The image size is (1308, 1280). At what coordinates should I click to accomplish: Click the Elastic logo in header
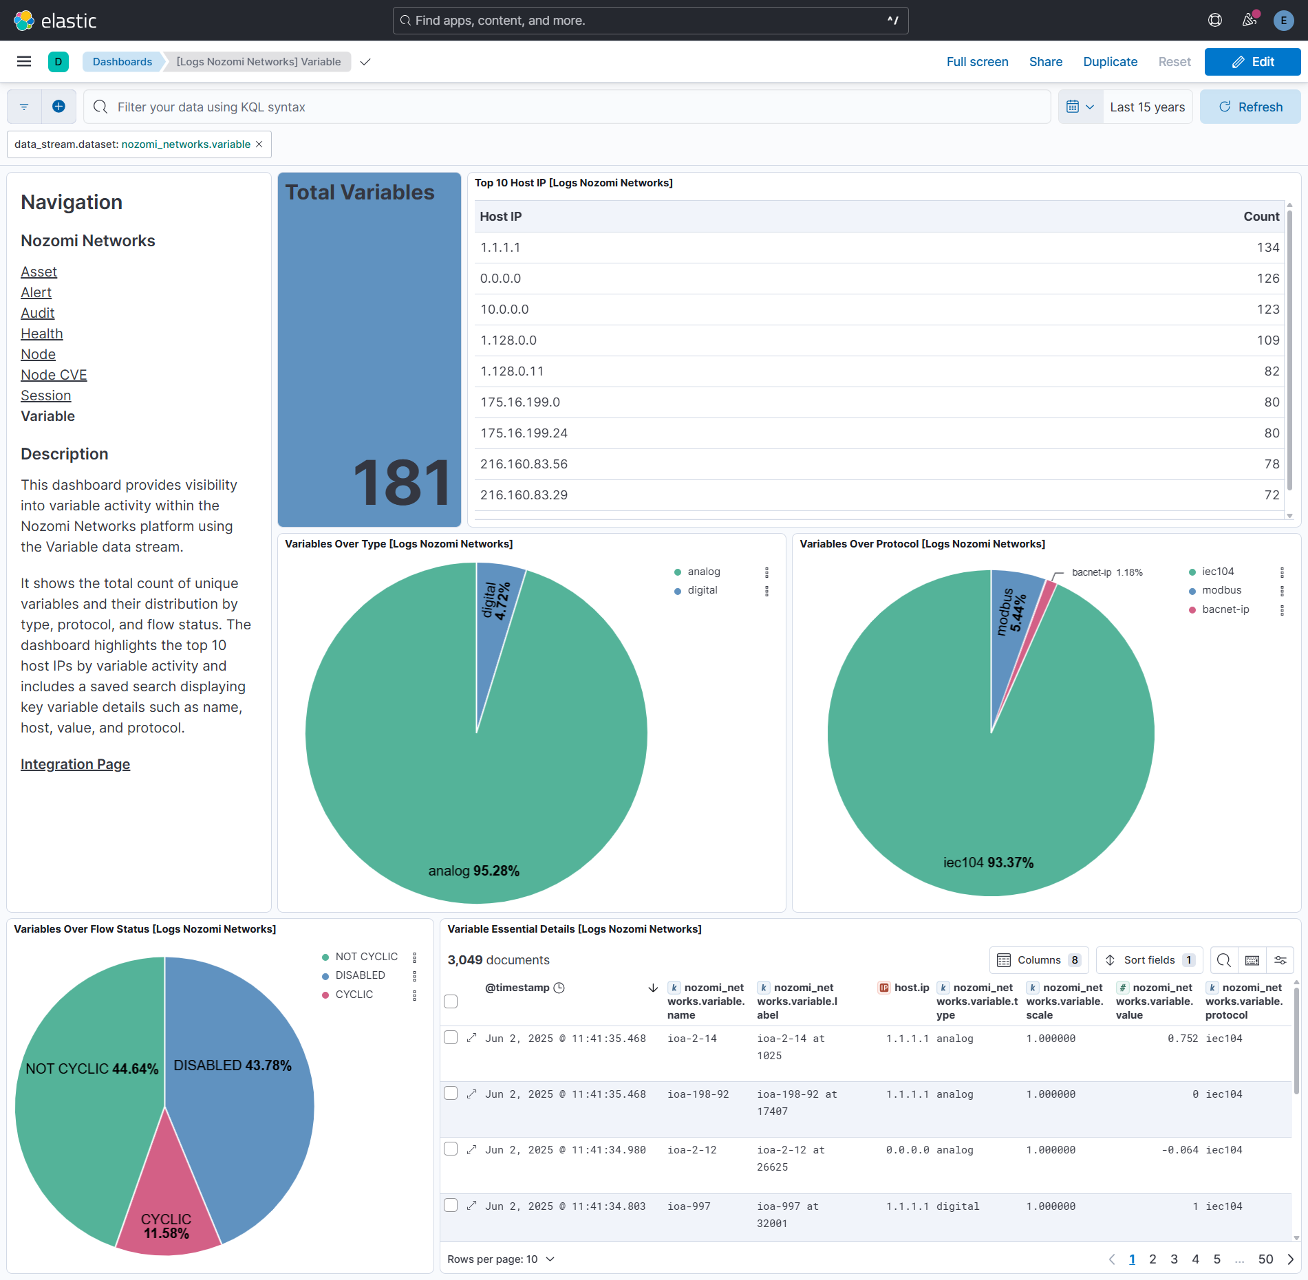55,21
